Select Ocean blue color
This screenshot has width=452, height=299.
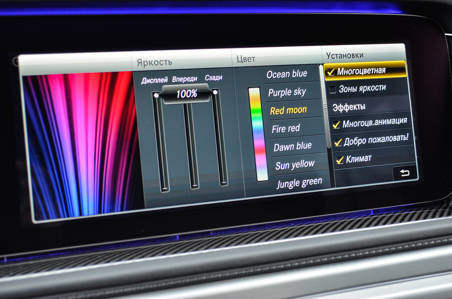(x=287, y=74)
